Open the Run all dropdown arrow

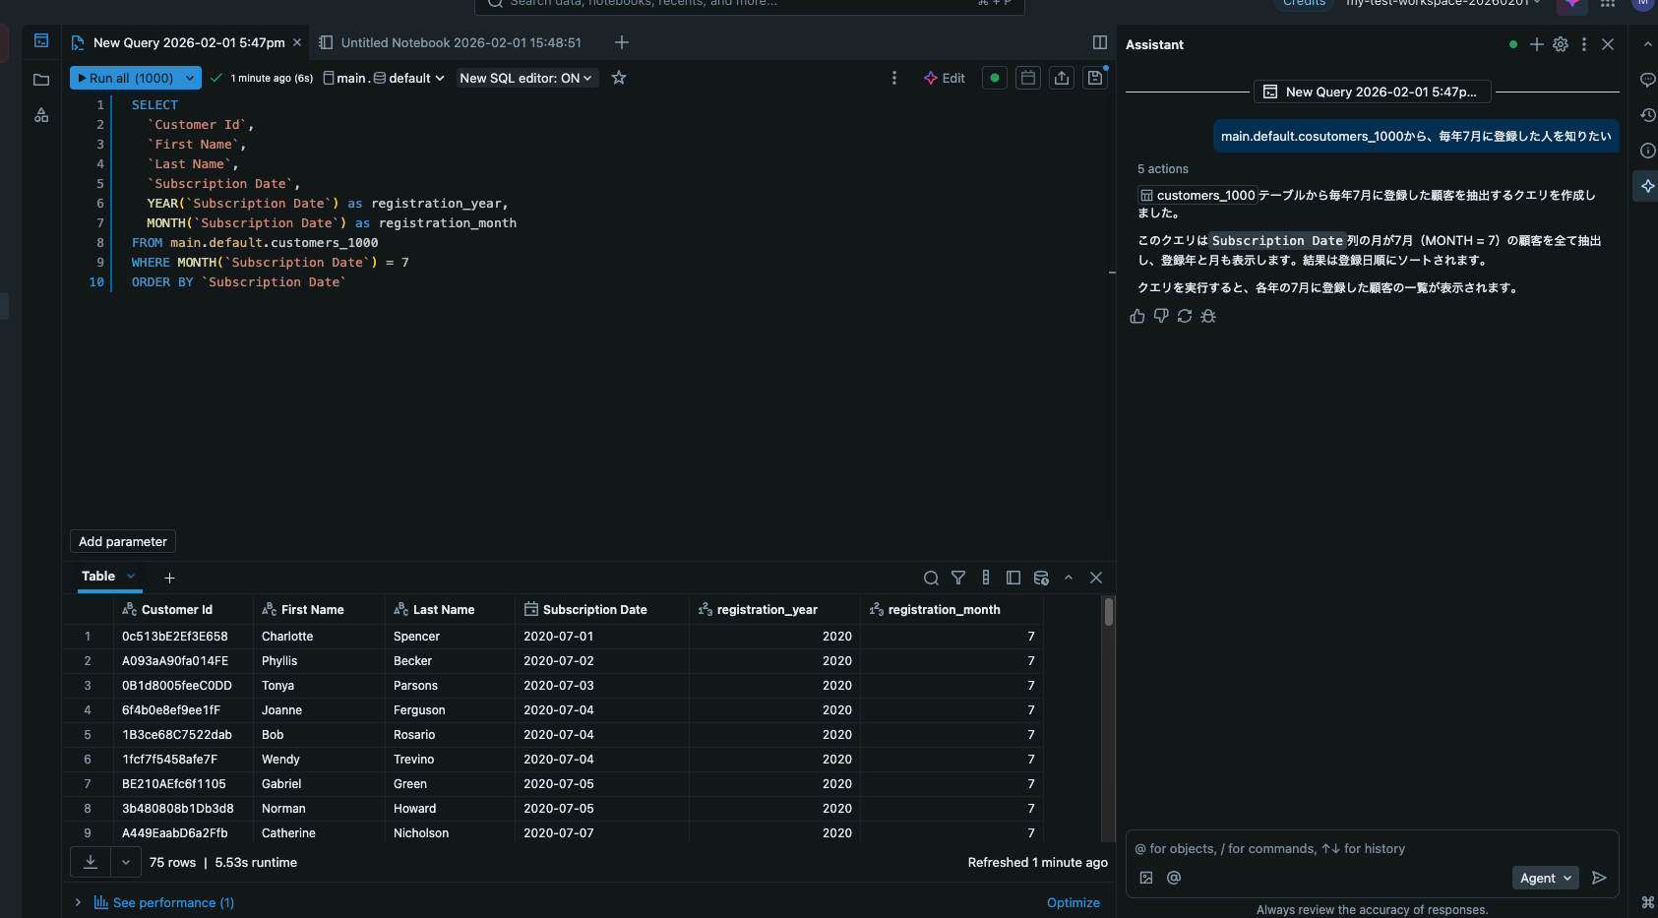(190, 78)
